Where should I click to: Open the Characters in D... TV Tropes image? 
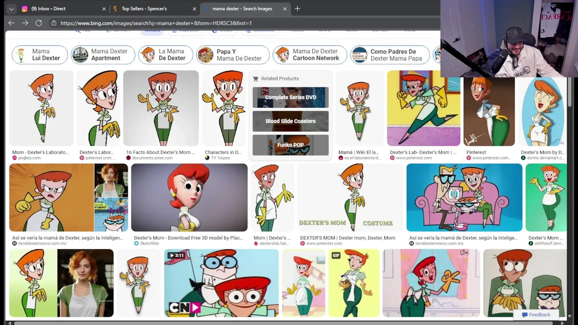click(x=224, y=108)
